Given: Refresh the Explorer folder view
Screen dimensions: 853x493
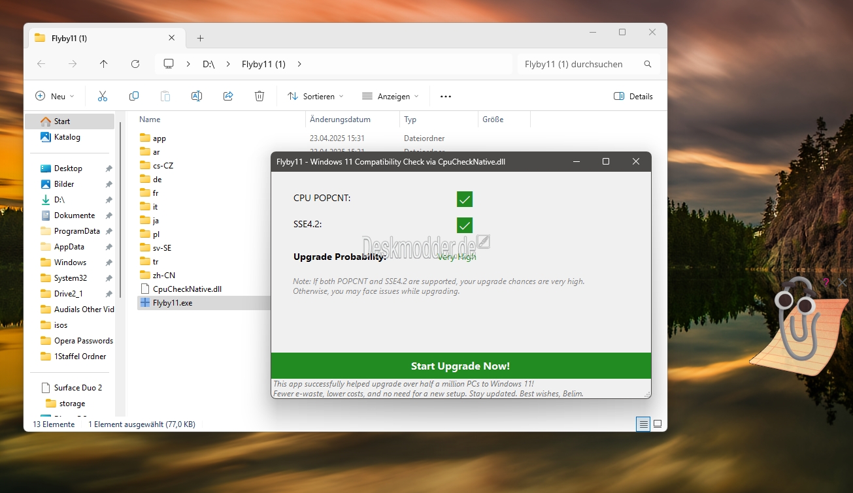Looking at the screenshot, I should tap(135, 64).
